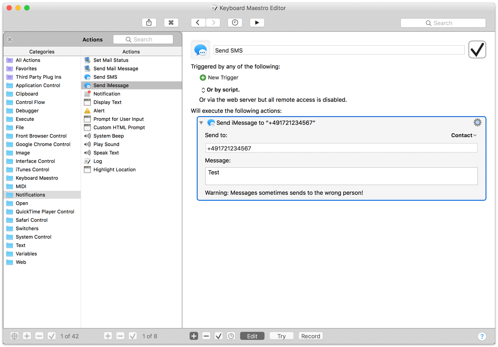
Task: Open the All Actions category
Action: [x=42, y=60]
